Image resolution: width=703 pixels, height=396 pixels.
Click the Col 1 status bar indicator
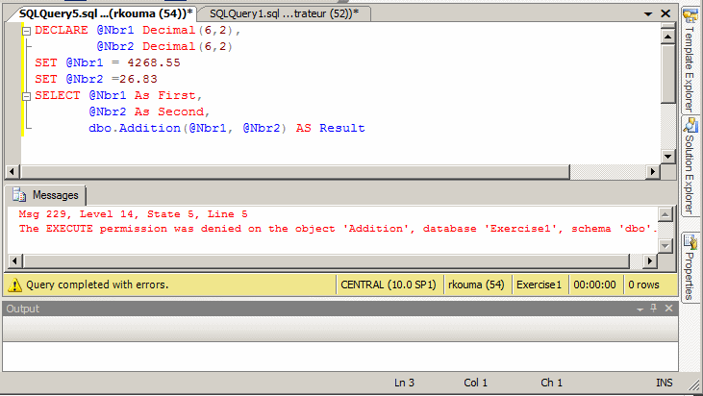coord(475,383)
